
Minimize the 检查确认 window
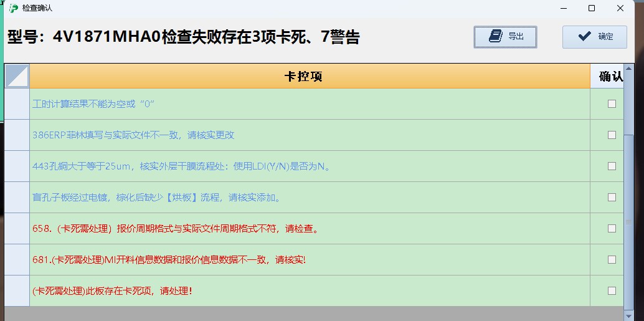click(563, 8)
